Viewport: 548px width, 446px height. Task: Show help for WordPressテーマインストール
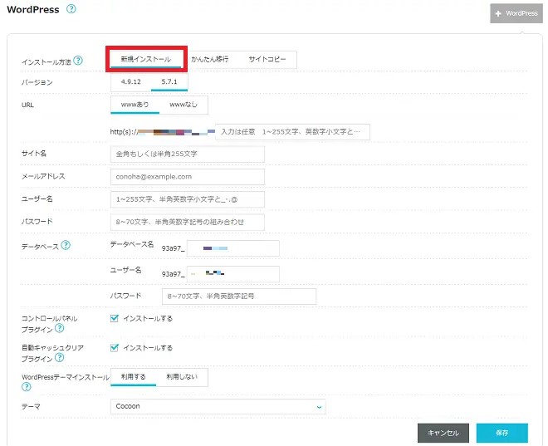[27, 387]
